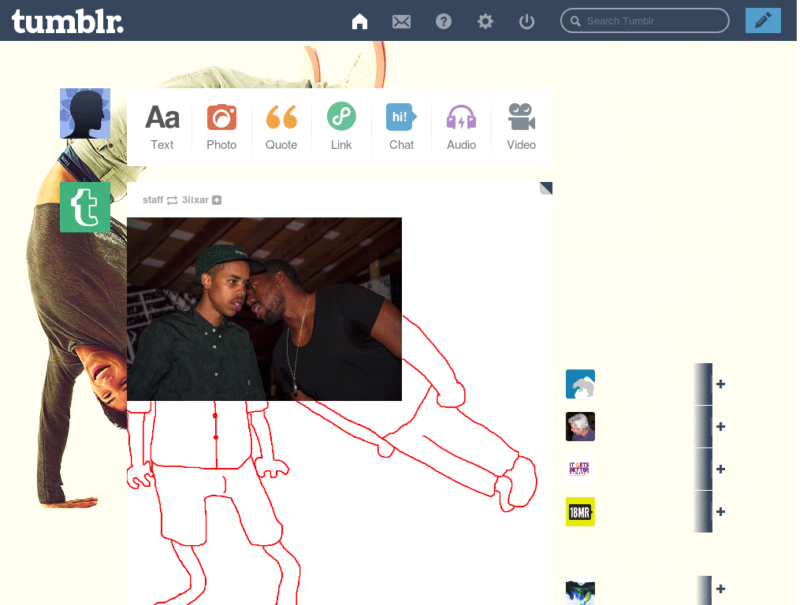
Task: Go to the dashboard via Home icon
Action: 359,21
